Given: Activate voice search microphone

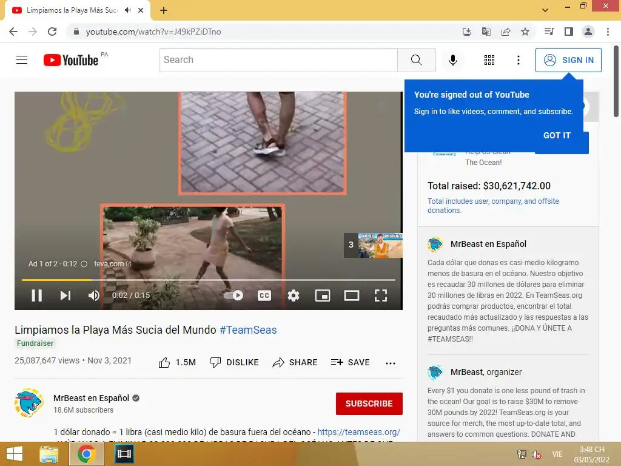Looking at the screenshot, I should point(452,60).
